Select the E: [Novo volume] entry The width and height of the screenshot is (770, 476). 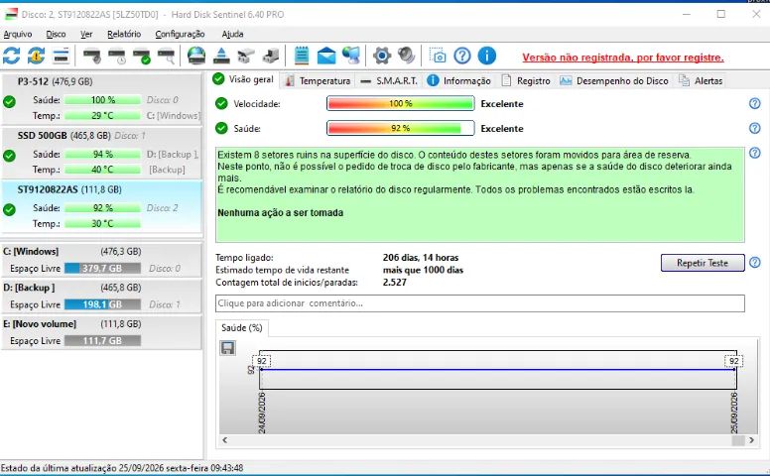click(101, 332)
